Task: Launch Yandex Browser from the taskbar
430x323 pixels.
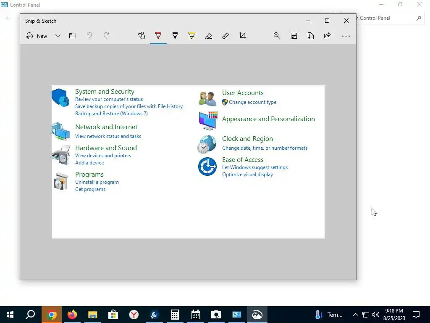Action: pyautogui.click(x=134, y=315)
